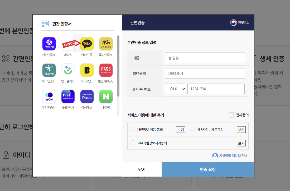Pick the KB 국민인증서 icon
290x191 pixels.
tap(106, 44)
